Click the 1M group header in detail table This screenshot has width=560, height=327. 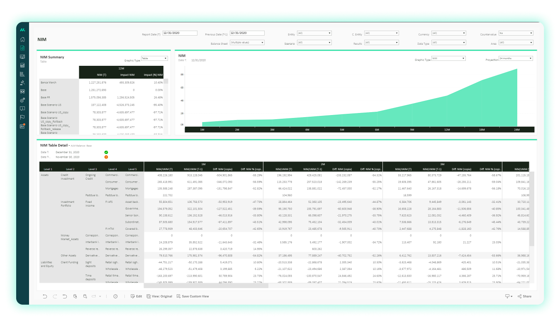(204, 164)
